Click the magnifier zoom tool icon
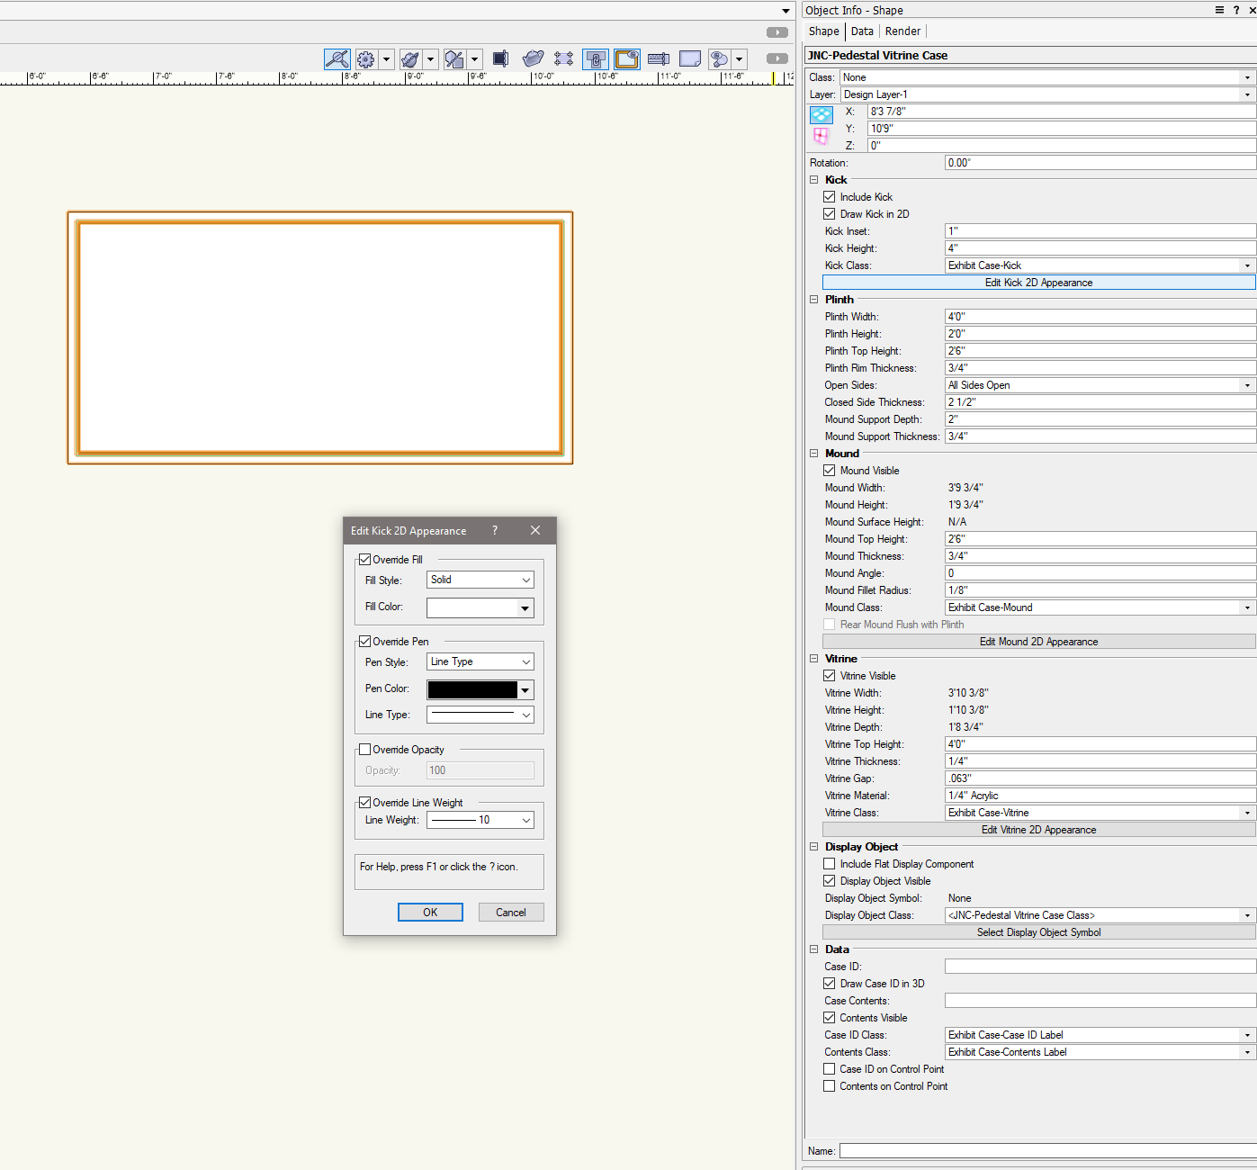This screenshot has height=1170, width=1257. (337, 59)
